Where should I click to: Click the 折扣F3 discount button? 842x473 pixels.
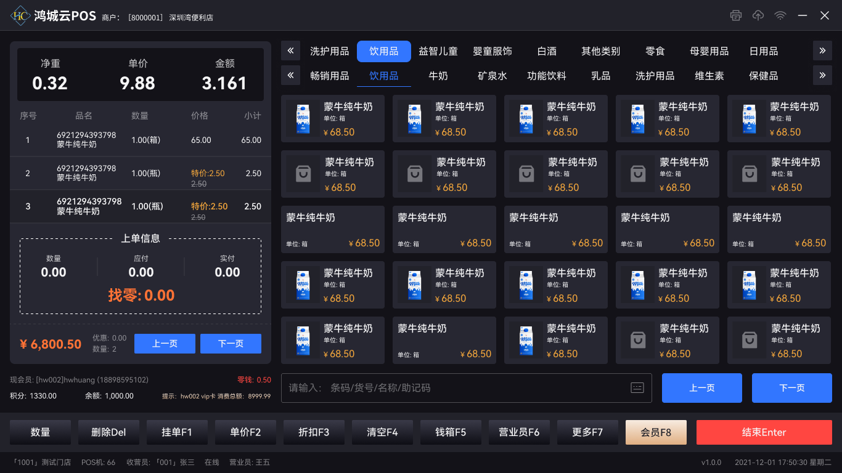coord(314,432)
